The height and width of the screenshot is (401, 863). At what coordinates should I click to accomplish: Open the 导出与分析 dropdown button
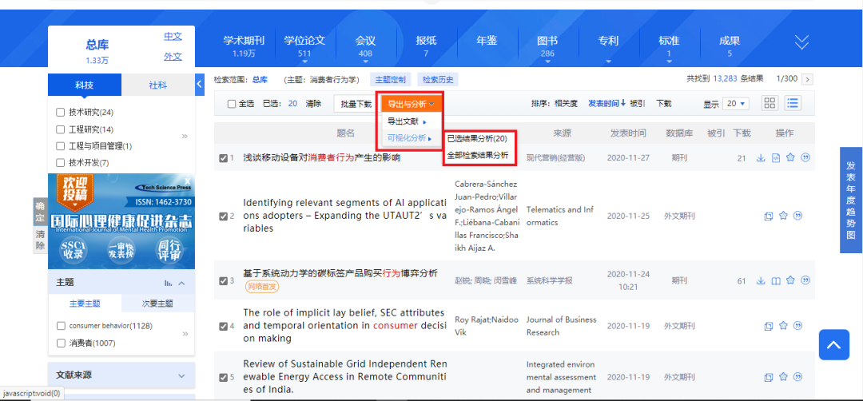click(x=412, y=103)
